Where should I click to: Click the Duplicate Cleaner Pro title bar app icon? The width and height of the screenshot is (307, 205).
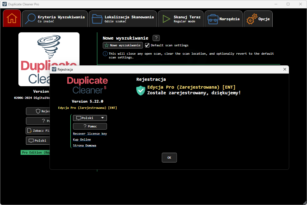5,4
